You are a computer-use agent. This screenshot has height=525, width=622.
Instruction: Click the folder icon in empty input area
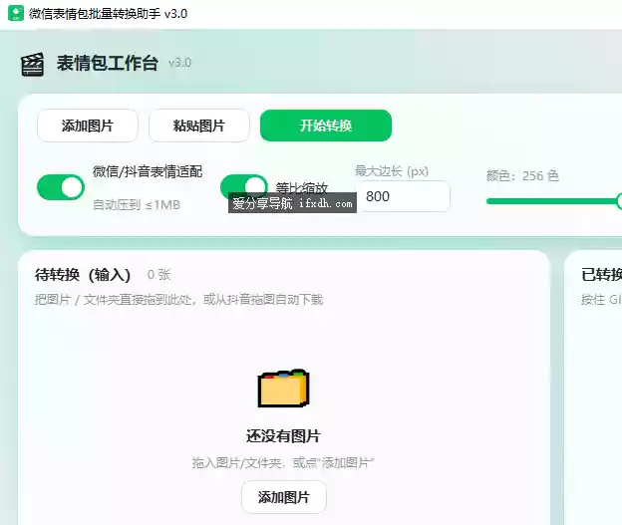click(x=283, y=389)
